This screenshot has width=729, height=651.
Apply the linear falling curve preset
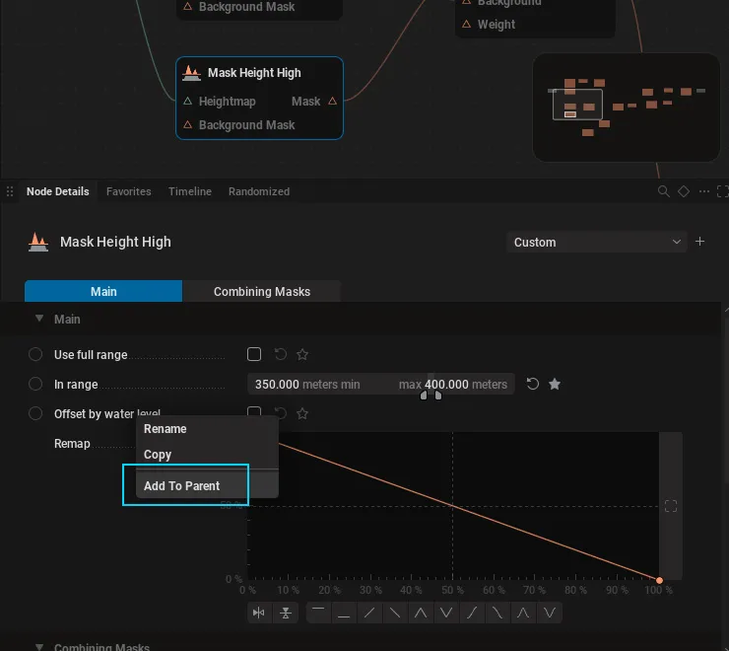pyautogui.click(x=395, y=613)
